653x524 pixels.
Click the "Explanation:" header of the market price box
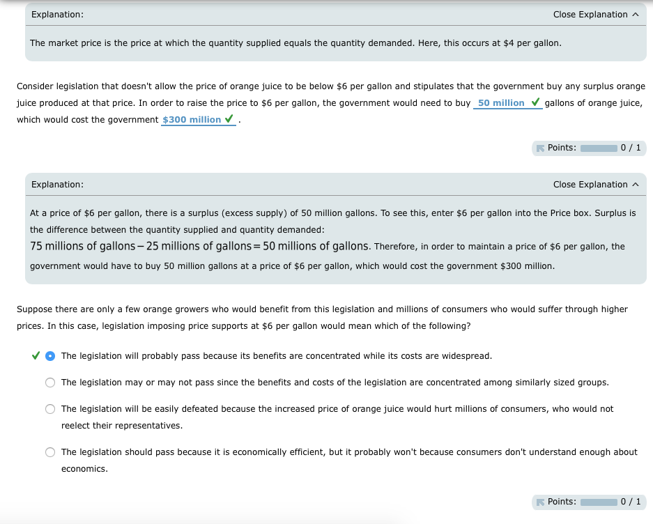pos(57,15)
